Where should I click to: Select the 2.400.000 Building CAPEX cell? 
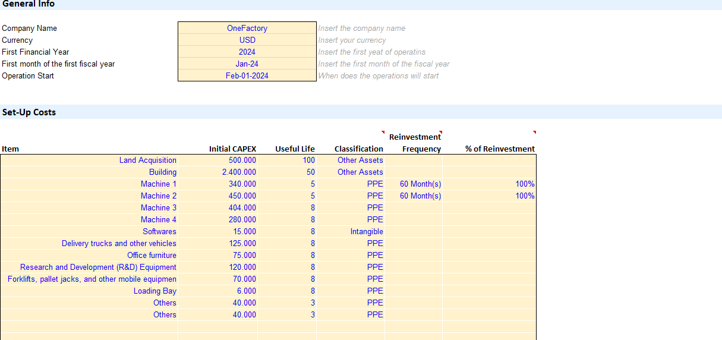(x=218, y=172)
